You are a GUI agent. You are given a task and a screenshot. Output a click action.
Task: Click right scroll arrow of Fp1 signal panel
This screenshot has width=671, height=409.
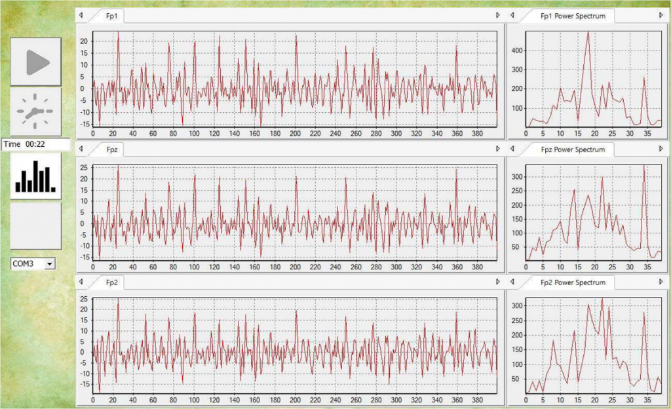pos(497,15)
